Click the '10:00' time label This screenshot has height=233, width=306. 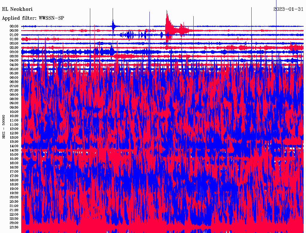(x=14, y=112)
